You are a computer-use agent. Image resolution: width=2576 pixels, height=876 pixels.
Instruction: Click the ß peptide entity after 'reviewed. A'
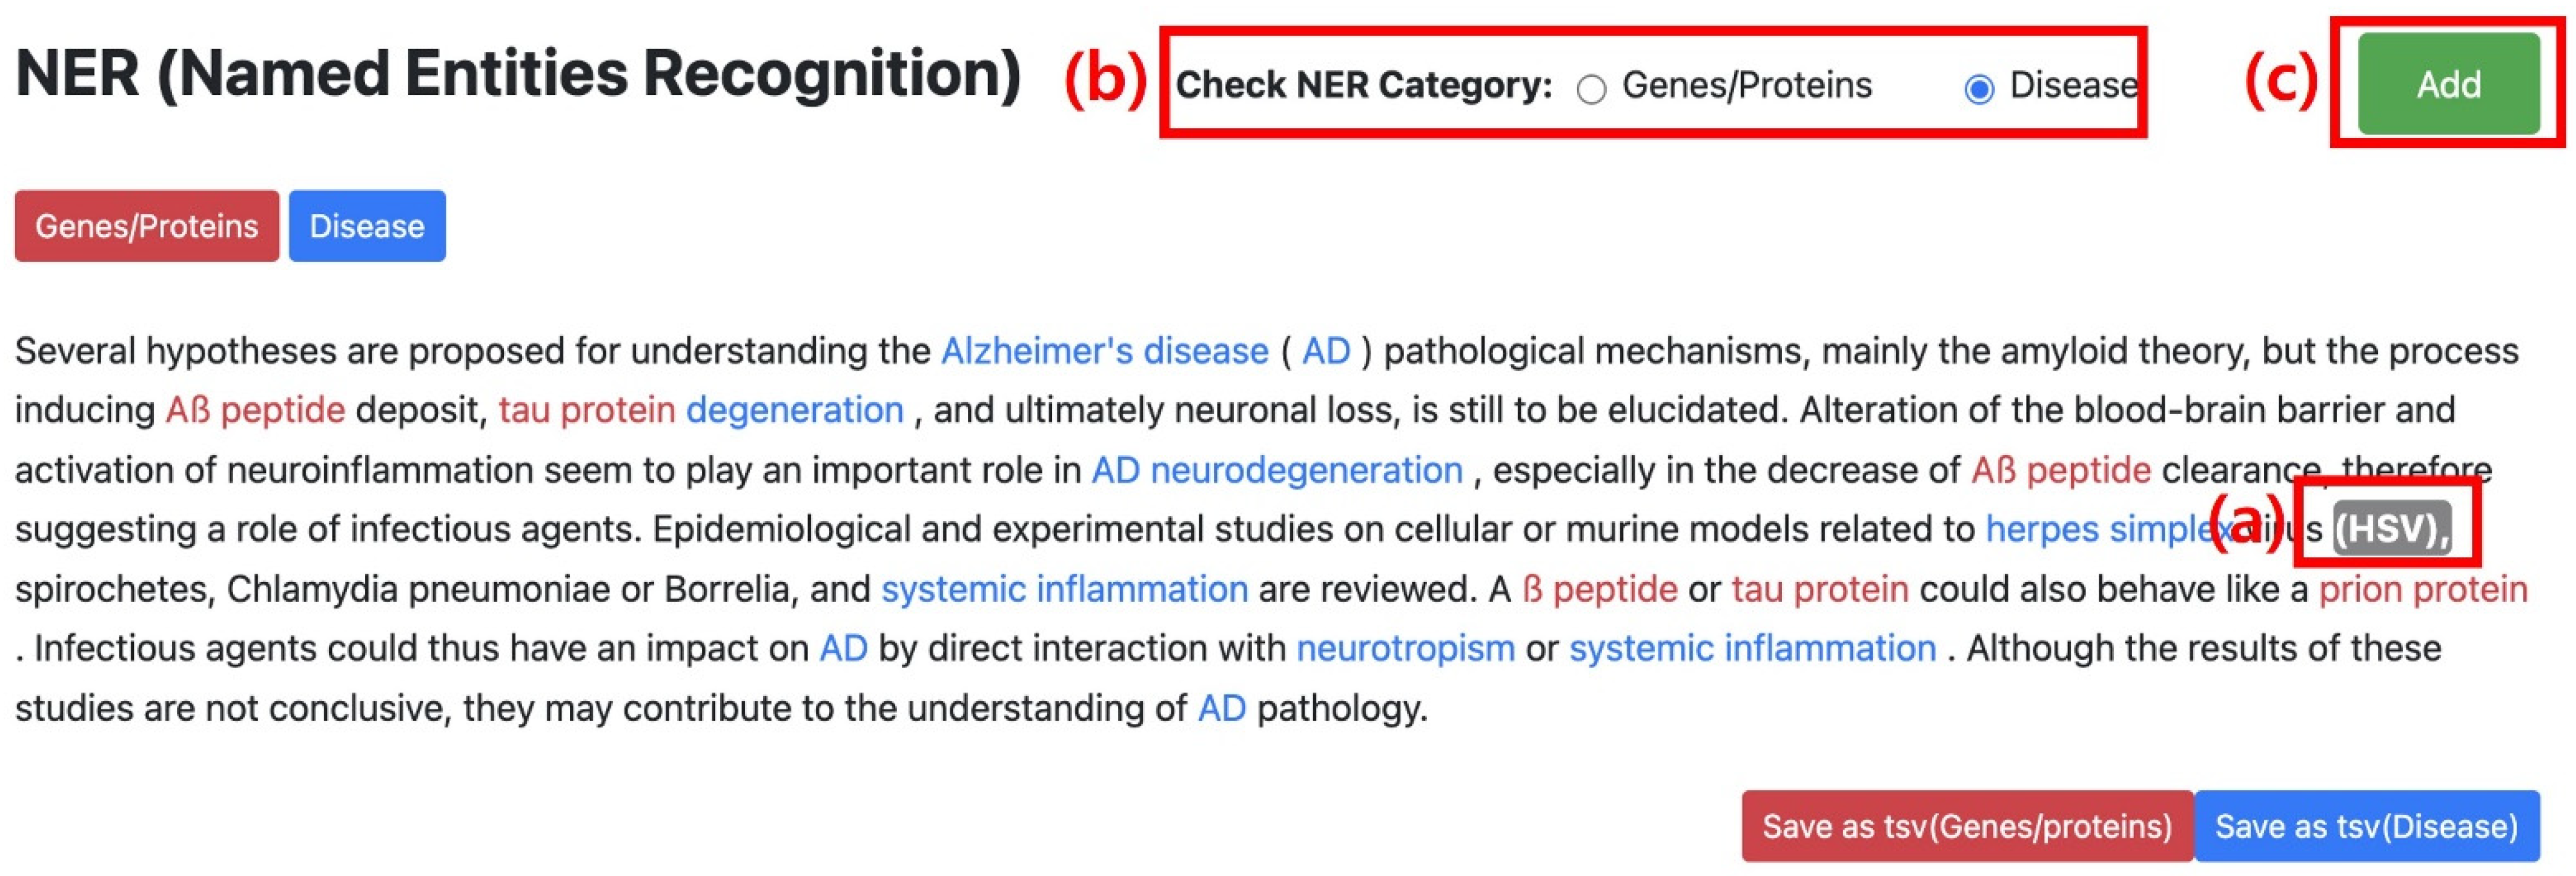tap(1599, 589)
